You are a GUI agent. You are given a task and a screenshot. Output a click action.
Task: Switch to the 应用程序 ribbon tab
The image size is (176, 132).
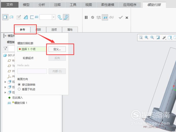pos(130,5)
